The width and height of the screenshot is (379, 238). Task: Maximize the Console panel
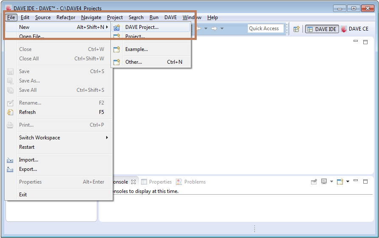365,181
